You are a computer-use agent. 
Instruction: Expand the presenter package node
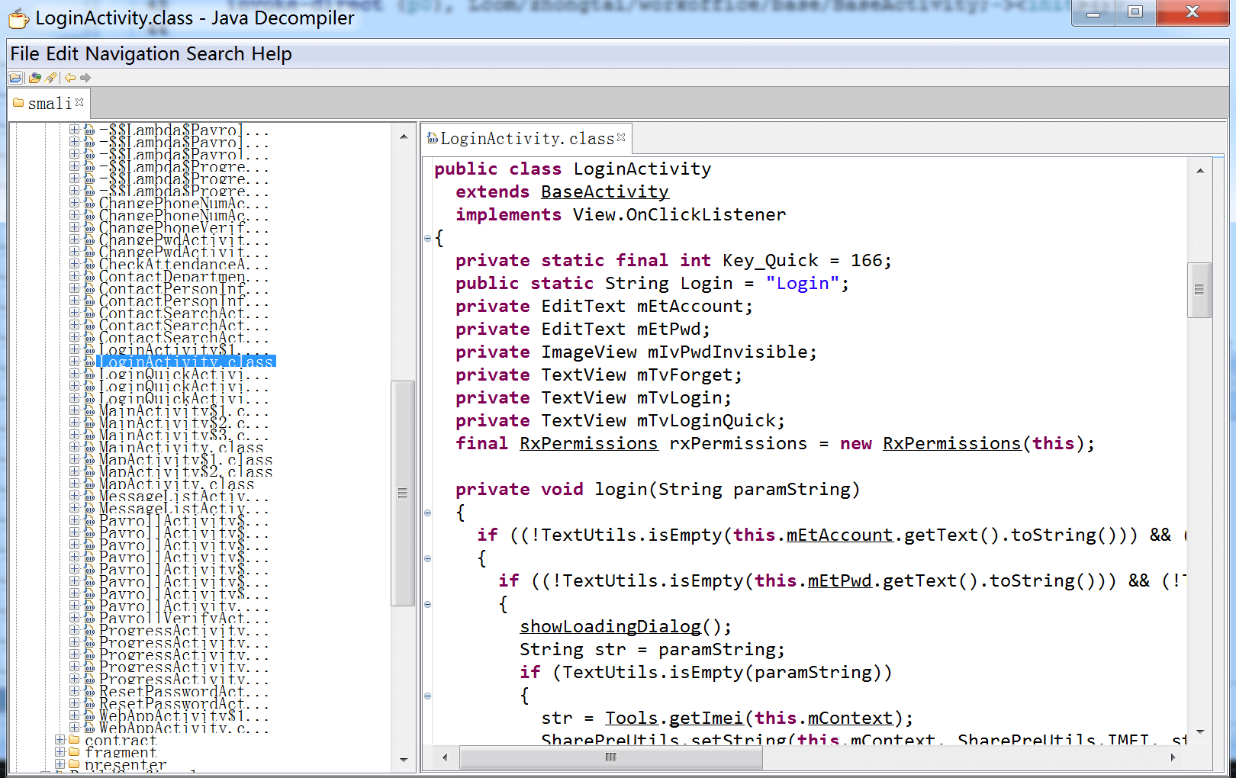coord(60,764)
